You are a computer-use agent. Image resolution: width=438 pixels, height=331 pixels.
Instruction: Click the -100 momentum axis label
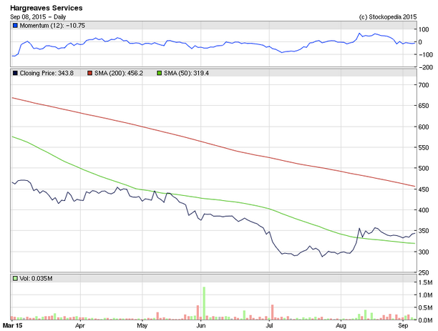click(x=424, y=55)
